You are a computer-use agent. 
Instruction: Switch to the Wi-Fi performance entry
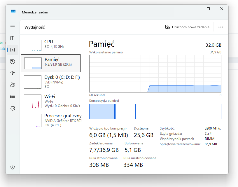(51, 100)
